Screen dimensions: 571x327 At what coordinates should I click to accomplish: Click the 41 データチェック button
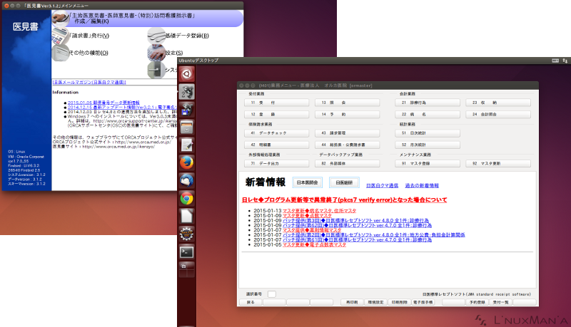[x=277, y=133]
